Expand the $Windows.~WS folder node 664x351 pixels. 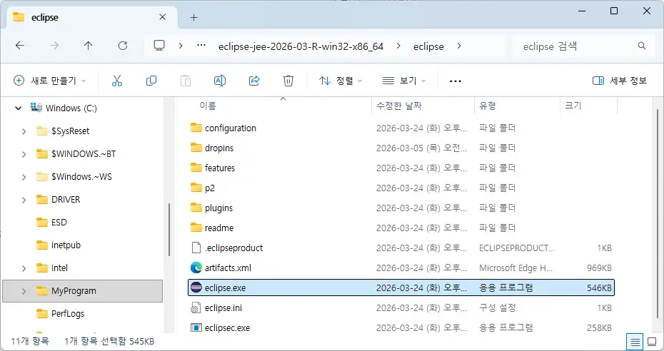coord(24,177)
